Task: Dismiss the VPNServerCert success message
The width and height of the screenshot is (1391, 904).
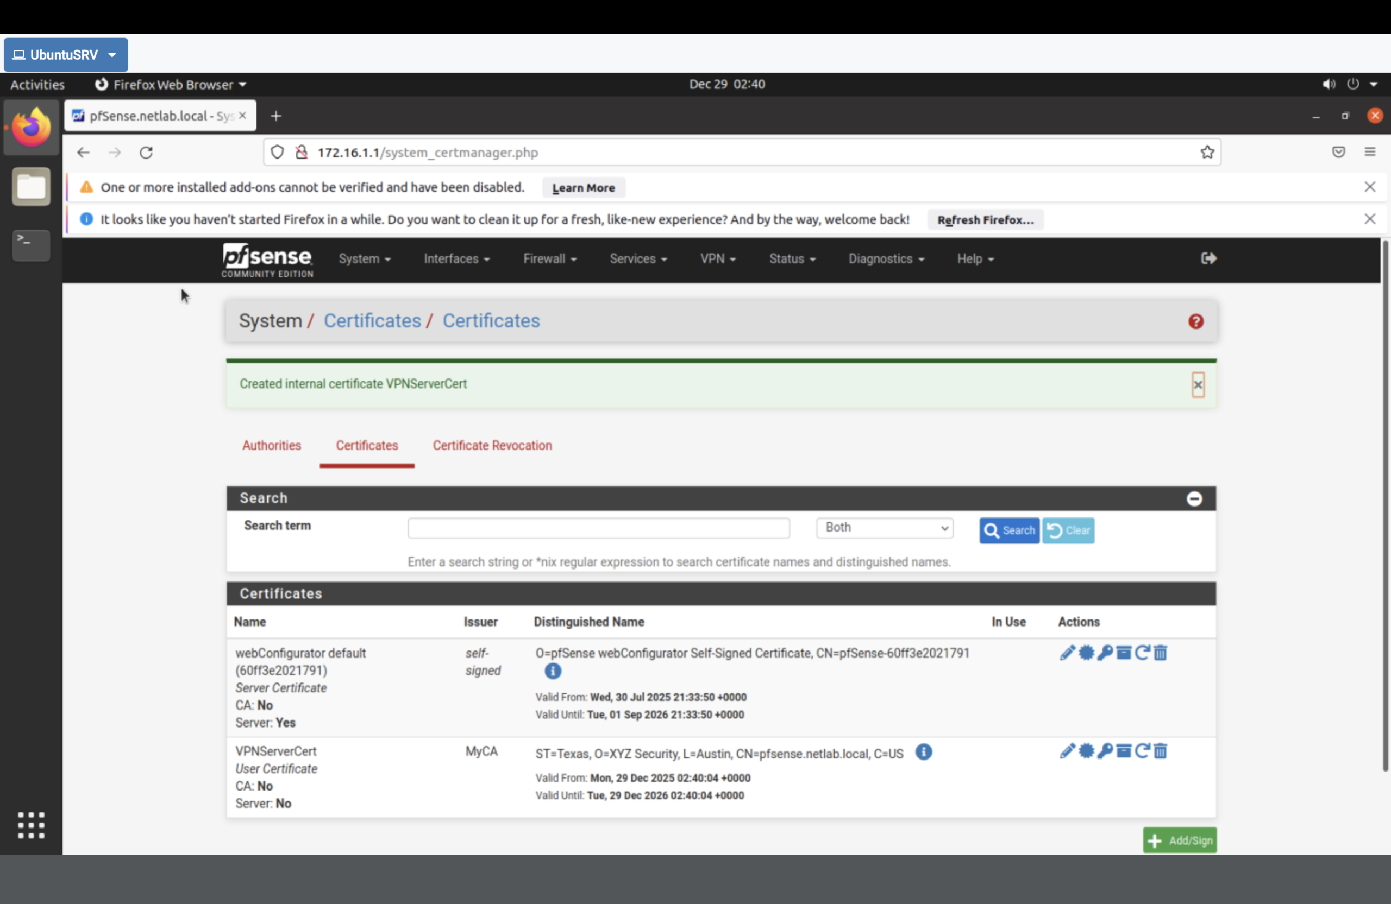Action: point(1198,385)
